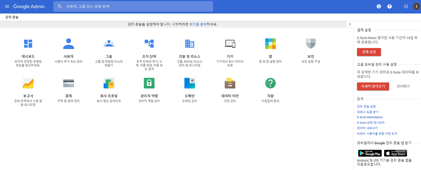Click the 그룹 및 메일링 리스트 만들기 description
The image size is (421, 170).
point(109,63)
